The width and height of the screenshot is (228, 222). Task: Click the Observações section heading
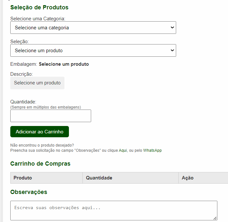point(29,192)
